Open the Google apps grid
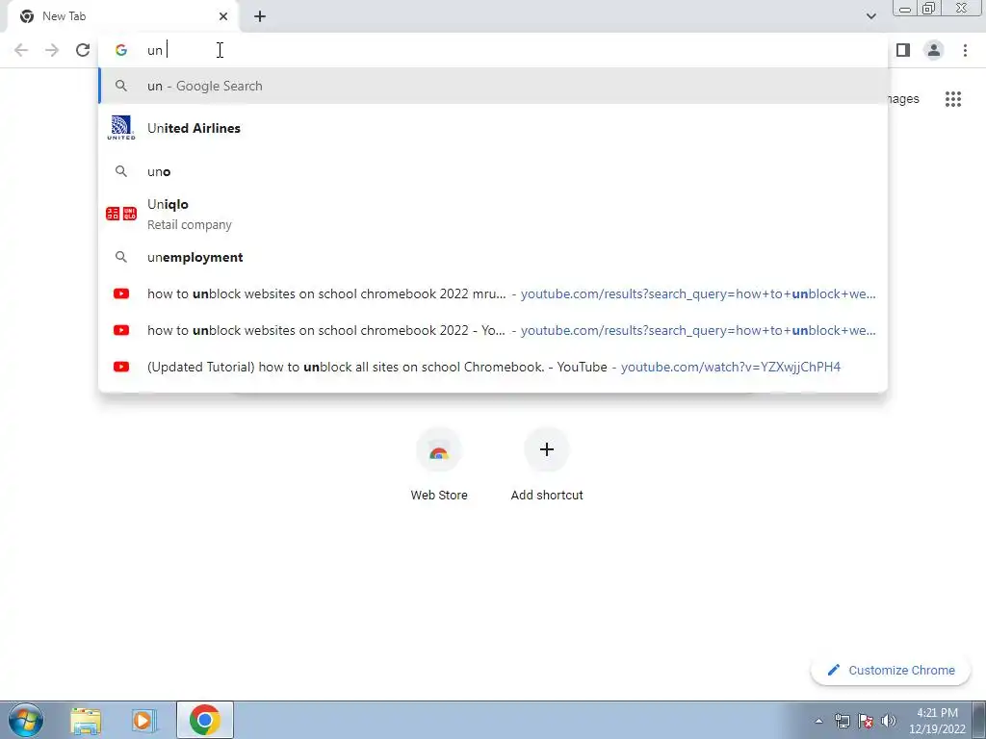 point(952,99)
